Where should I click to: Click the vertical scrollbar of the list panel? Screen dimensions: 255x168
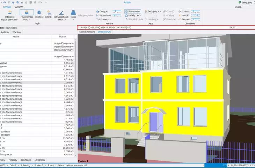pos(75,97)
